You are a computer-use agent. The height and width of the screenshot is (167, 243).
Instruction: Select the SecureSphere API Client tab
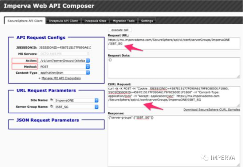(25, 21)
